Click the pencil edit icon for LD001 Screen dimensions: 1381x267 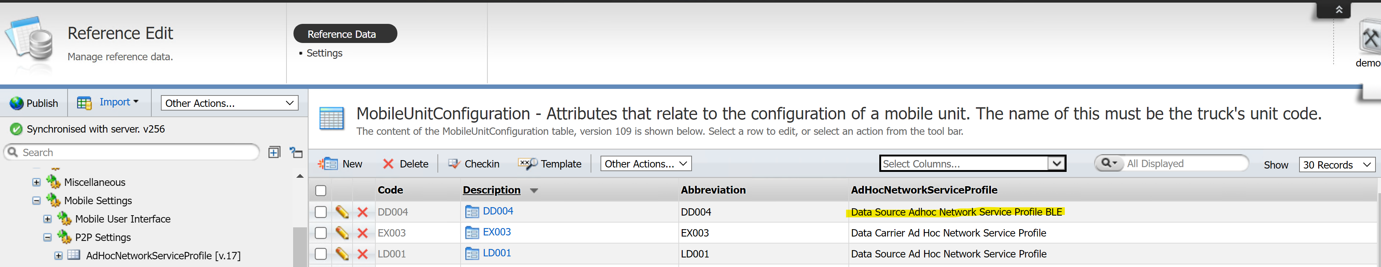point(342,254)
